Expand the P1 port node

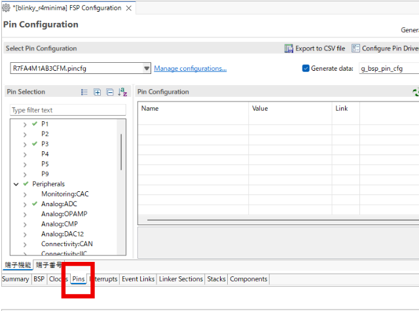click(25, 124)
